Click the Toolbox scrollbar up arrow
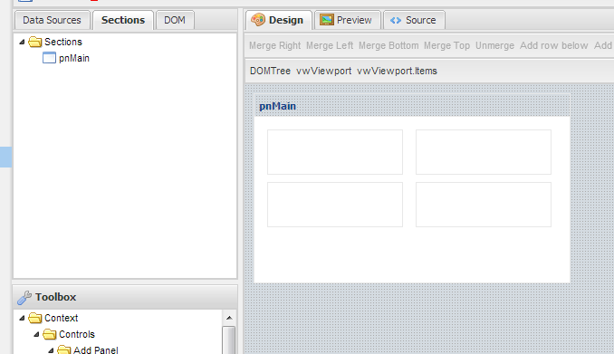 [x=229, y=318]
